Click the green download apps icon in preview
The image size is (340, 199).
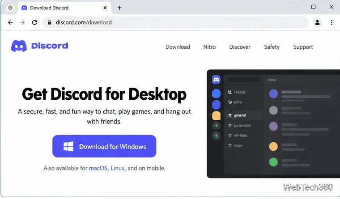pyautogui.click(x=216, y=135)
